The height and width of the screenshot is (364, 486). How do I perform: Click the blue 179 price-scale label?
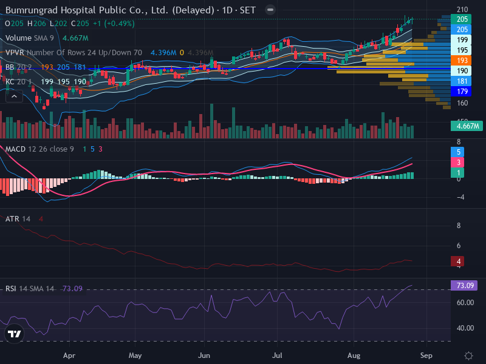coord(461,92)
